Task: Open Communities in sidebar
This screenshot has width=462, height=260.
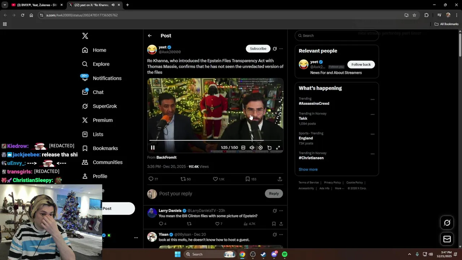Action: coord(102,162)
